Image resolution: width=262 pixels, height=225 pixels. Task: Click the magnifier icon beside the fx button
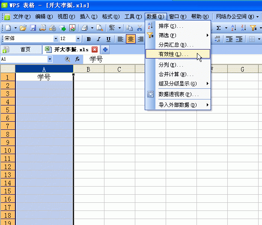point(67,59)
